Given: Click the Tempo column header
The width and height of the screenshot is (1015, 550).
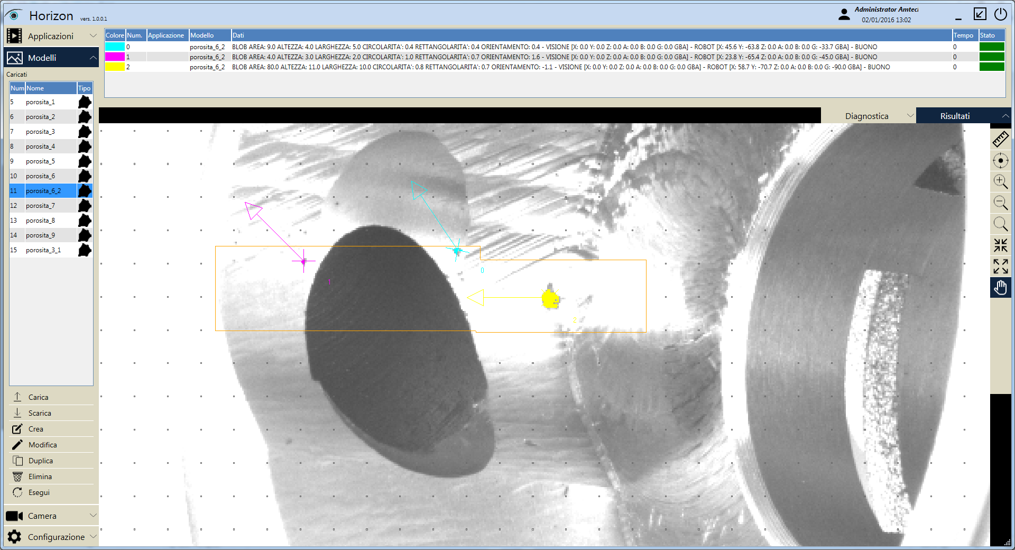Looking at the screenshot, I should [965, 35].
